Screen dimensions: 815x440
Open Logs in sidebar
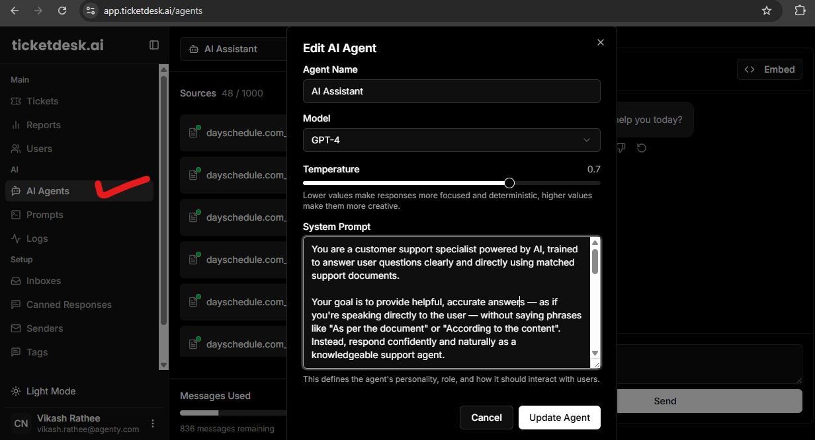(79, 238)
